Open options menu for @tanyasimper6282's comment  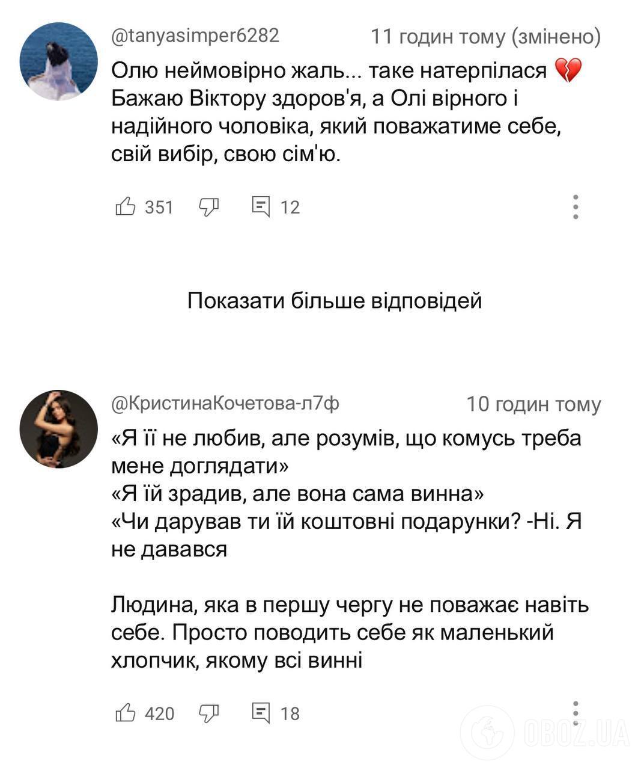pyautogui.click(x=576, y=207)
